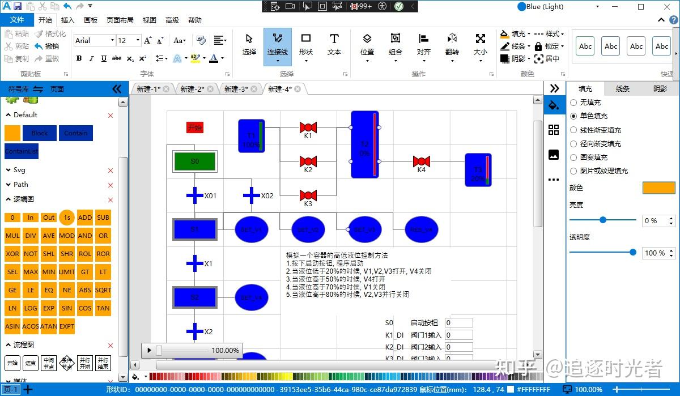The width and height of the screenshot is (680, 396).
Task: Select the 线性渐变填充 radio button
Action: click(x=573, y=130)
